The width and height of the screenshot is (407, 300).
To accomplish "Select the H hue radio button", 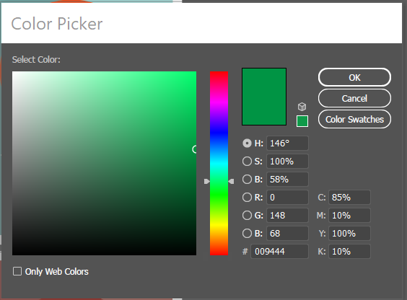I will (247, 143).
